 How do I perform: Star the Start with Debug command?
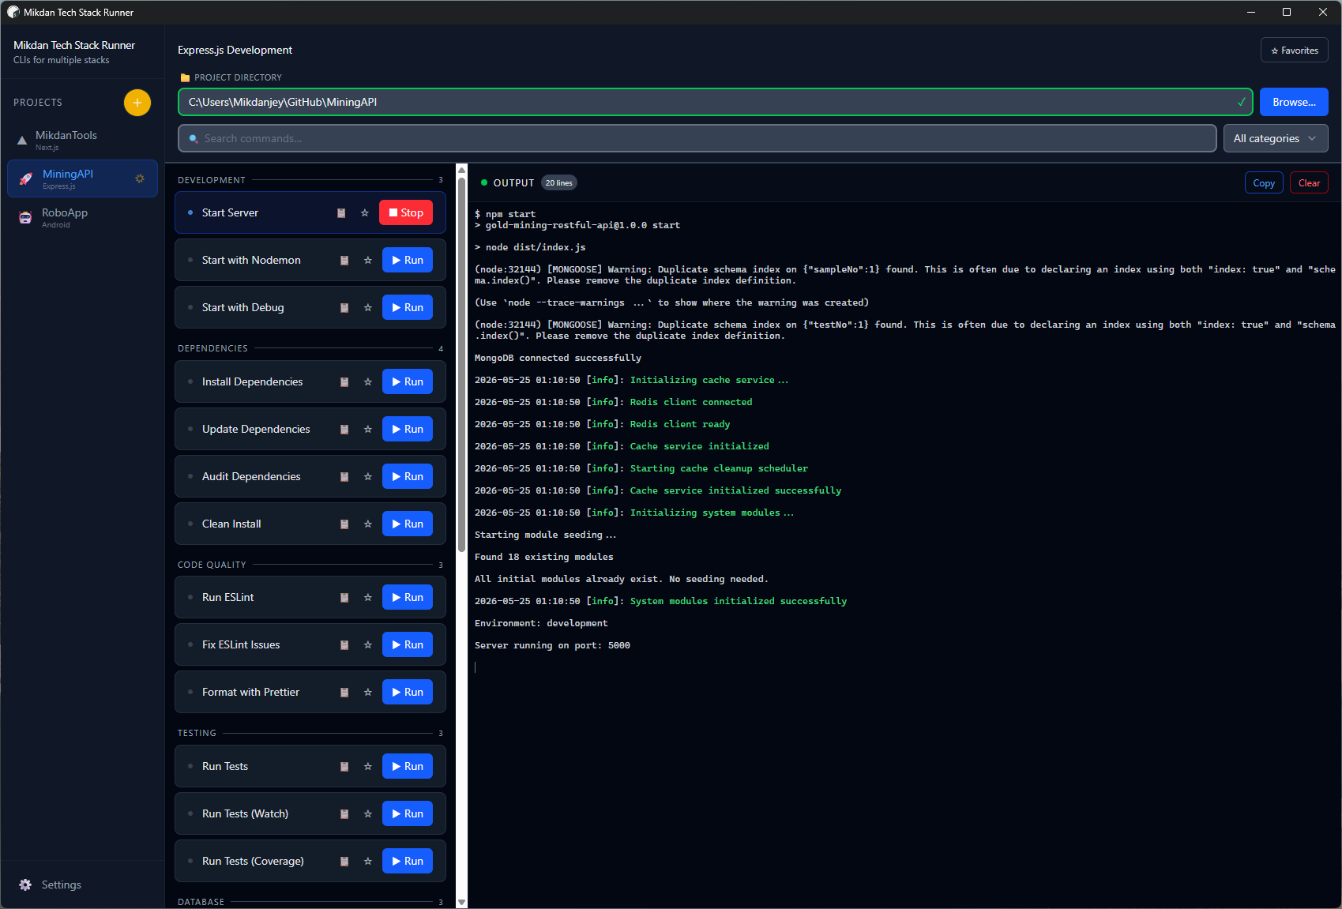point(368,308)
